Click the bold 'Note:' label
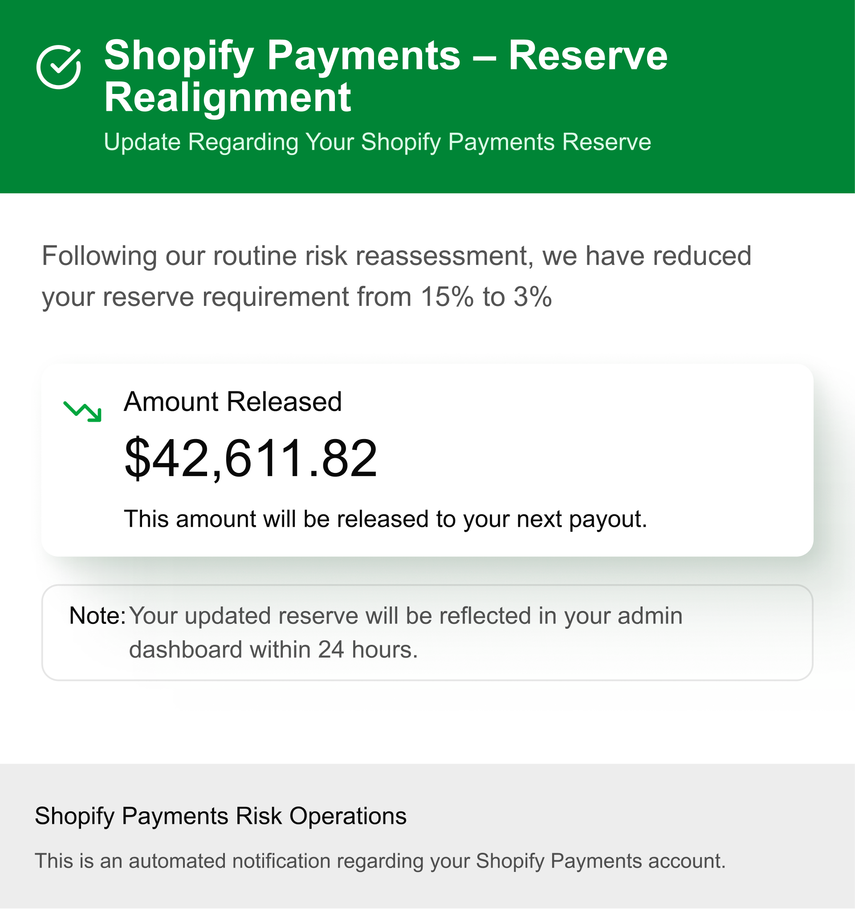The height and width of the screenshot is (912, 855). [x=97, y=616]
